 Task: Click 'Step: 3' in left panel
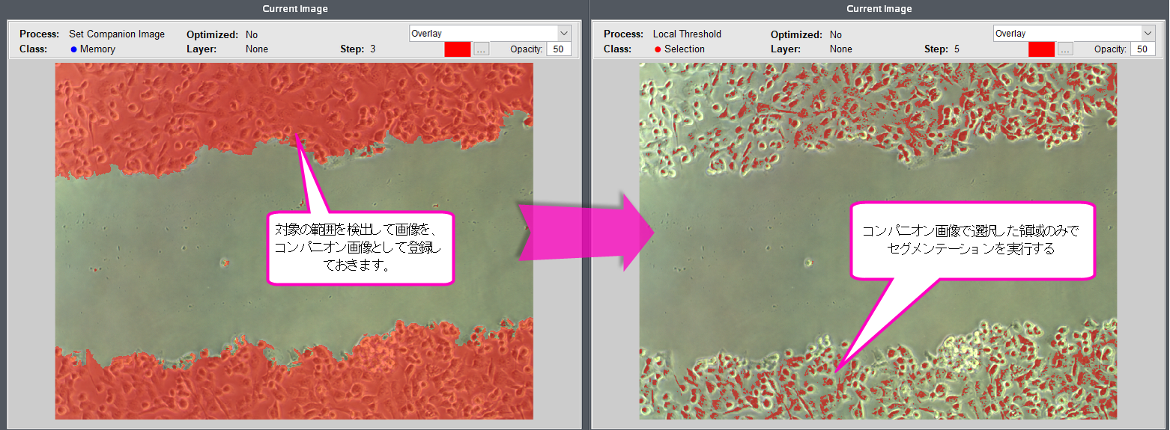(x=358, y=49)
